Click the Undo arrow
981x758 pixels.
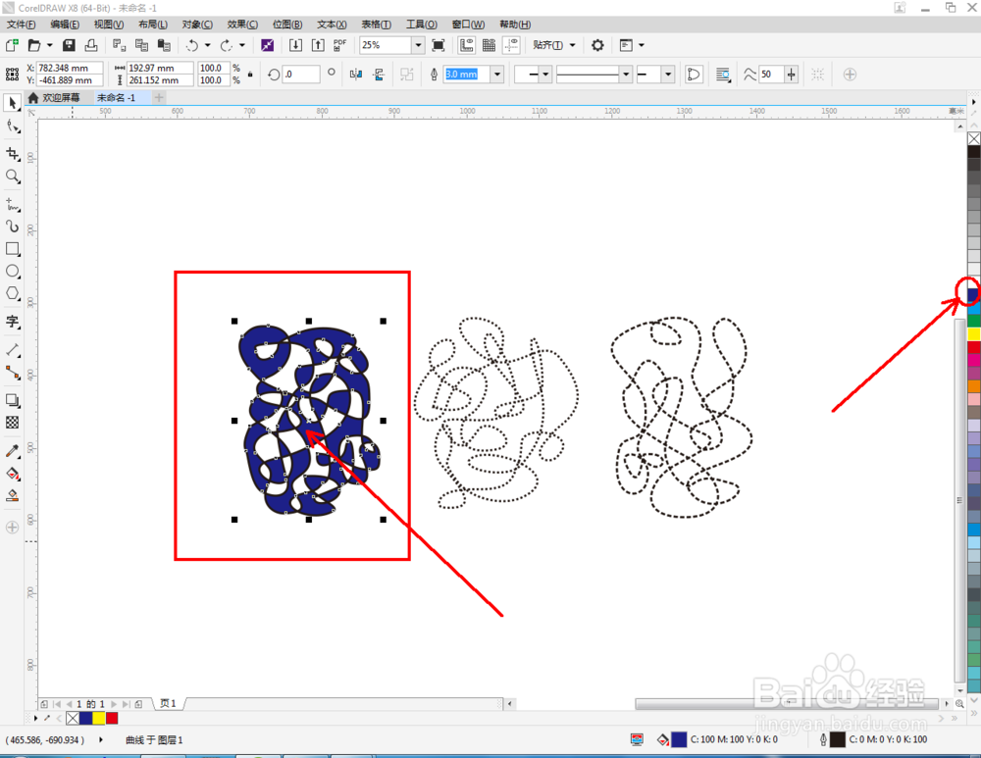tap(191, 45)
